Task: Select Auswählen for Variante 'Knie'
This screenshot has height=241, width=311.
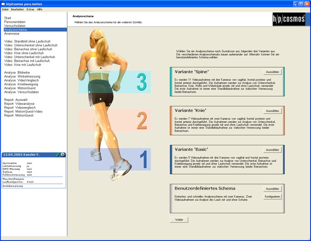Action: pos(273,111)
